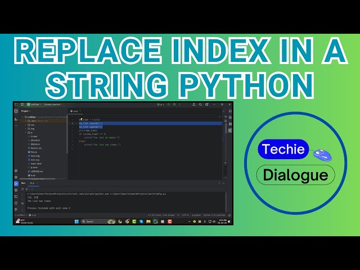Viewport: 360px width, 270px height.
Task: Click 4 spaces indent setting
Action: [x=196, y=215]
